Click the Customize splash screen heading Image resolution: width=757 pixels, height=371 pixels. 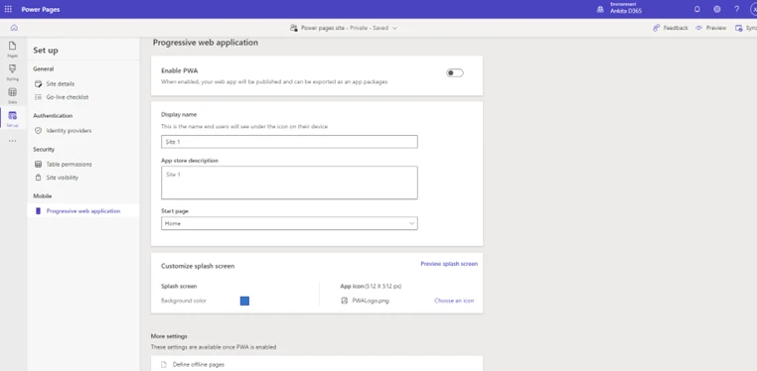click(198, 266)
